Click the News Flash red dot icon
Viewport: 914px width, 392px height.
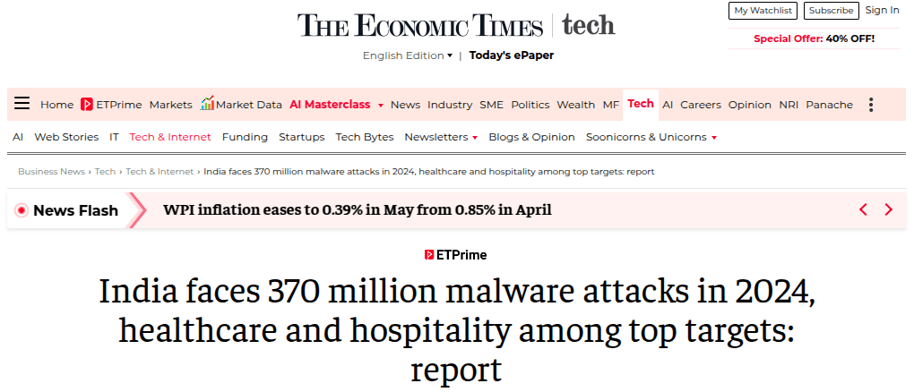click(x=22, y=210)
